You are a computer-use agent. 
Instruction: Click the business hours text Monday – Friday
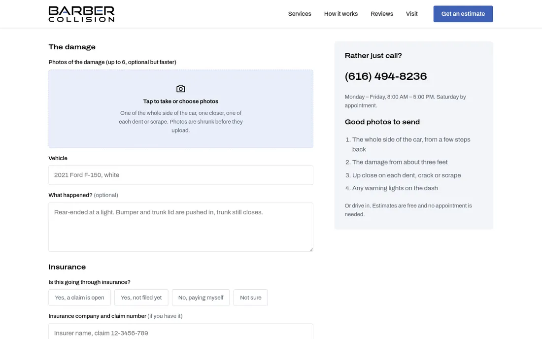coord(405,101)
